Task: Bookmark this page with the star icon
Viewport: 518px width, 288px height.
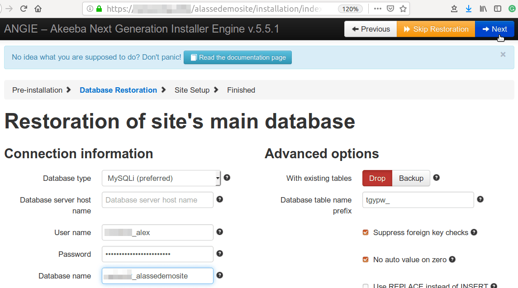Action: (x=403, y=9)
